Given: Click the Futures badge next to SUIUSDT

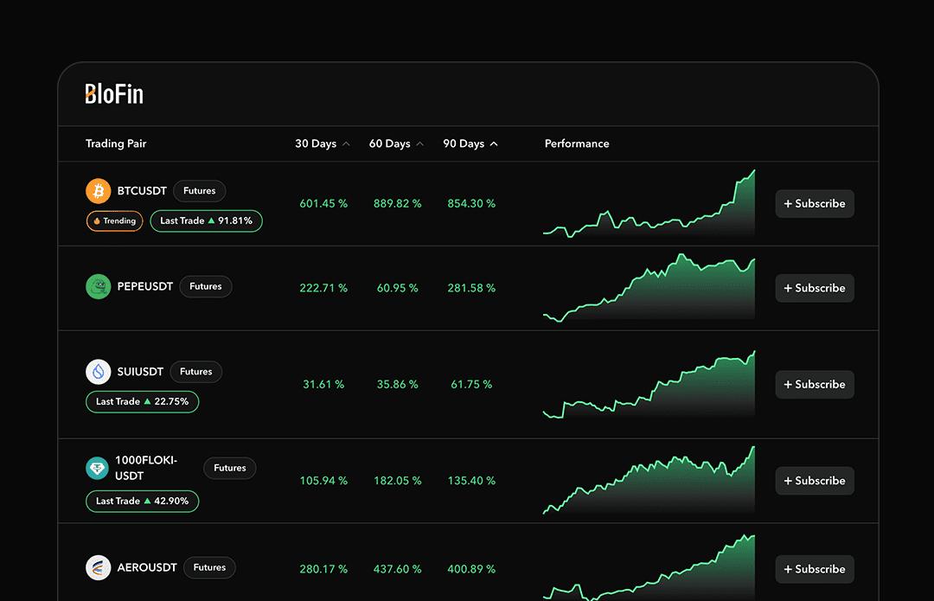Looking at the screenshot, I should [195, 372].
